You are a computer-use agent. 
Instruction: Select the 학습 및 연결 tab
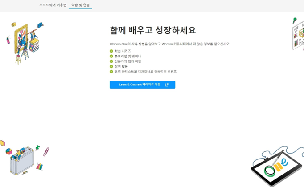80,5
